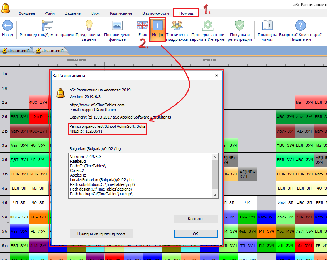The height and width of the screenshot is (260, 327).
Task: Click Въпроси? Коментари? question mark icon
Action: coord(301,26)
